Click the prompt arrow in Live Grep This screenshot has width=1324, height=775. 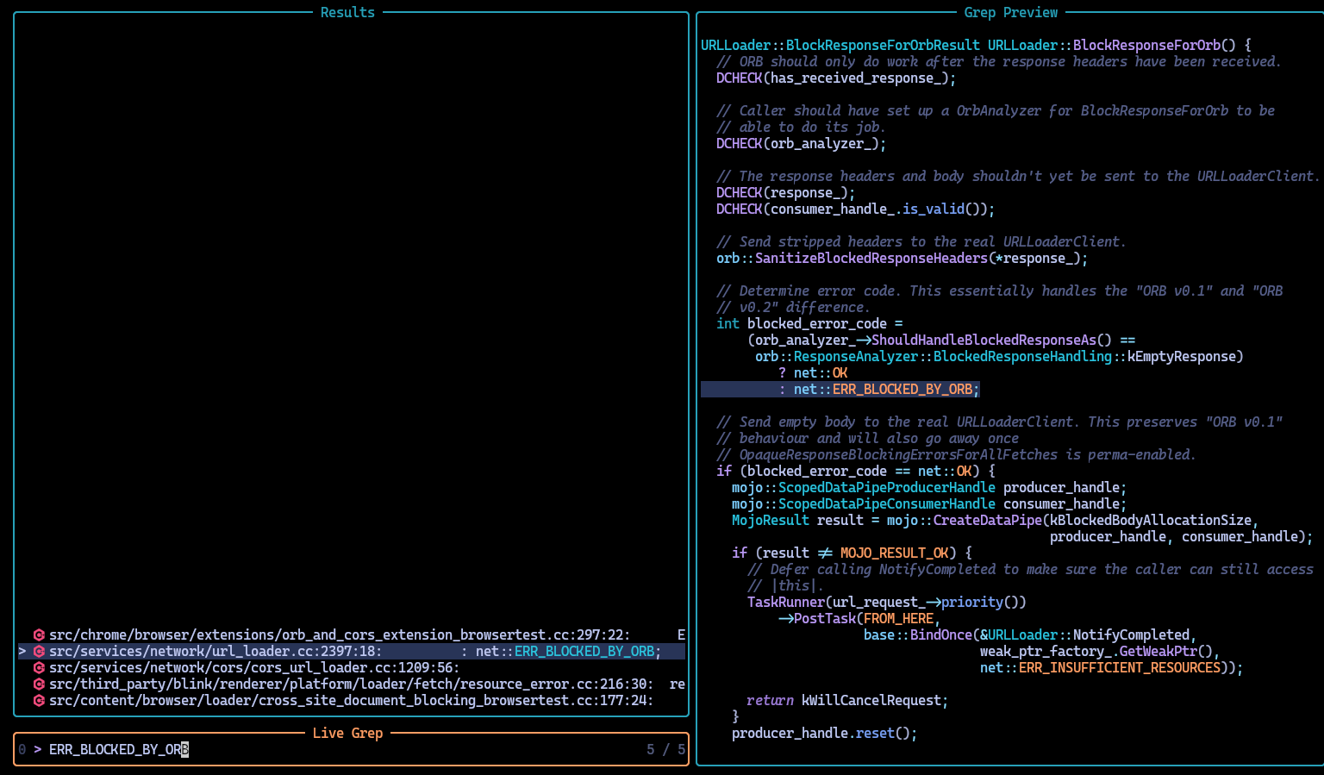coord(38,749)
